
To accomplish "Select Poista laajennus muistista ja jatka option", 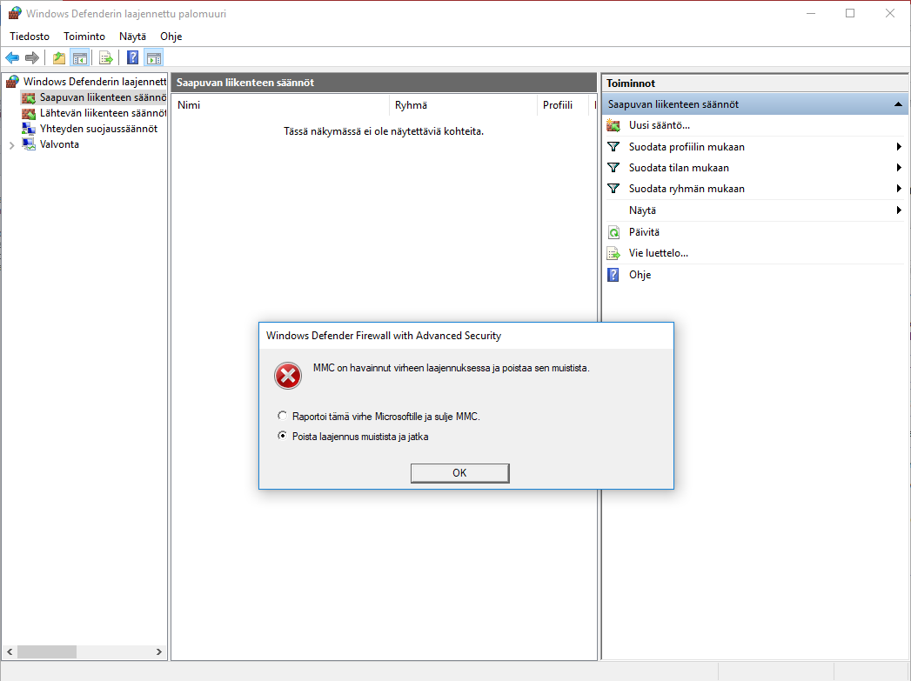I will tap(283, 436).
